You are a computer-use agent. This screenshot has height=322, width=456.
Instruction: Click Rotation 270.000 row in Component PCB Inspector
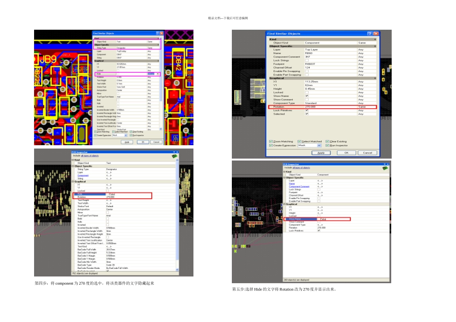336,228
